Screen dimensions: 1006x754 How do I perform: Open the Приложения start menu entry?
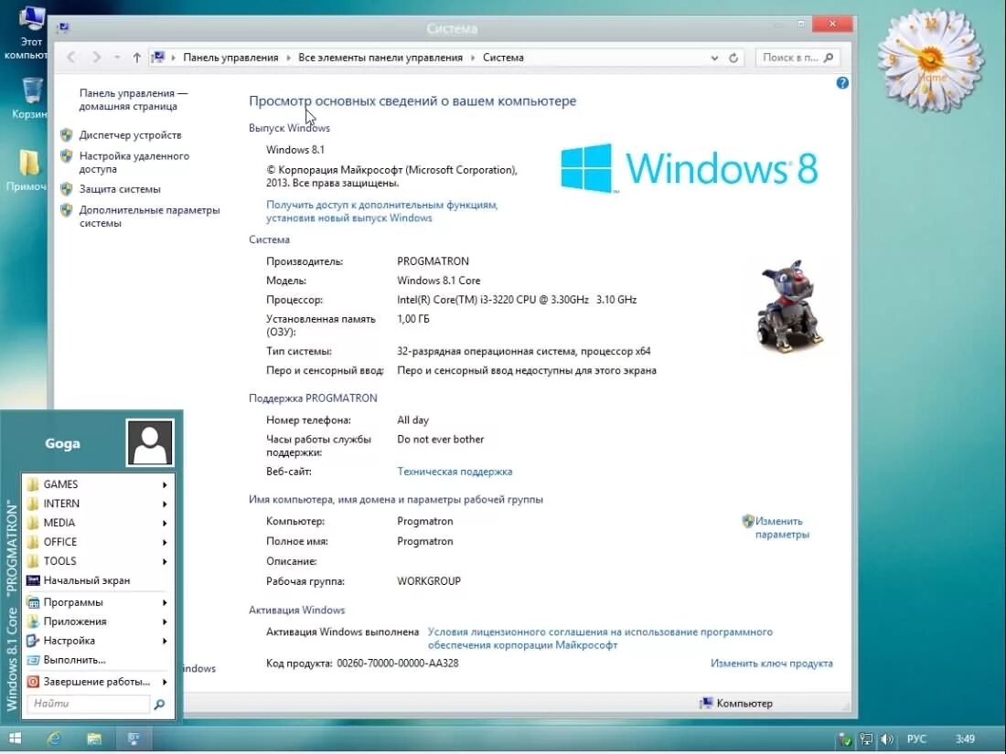coord(98,621)
